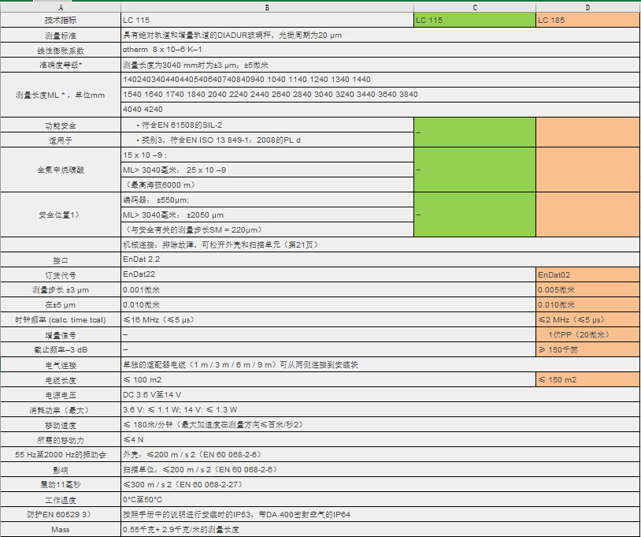
Task: Select column A header
Action: coord(61,7)
